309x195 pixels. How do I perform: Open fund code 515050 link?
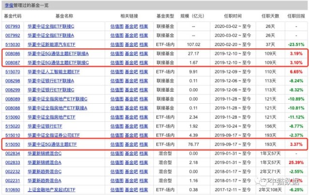click(x=13, y=144)
